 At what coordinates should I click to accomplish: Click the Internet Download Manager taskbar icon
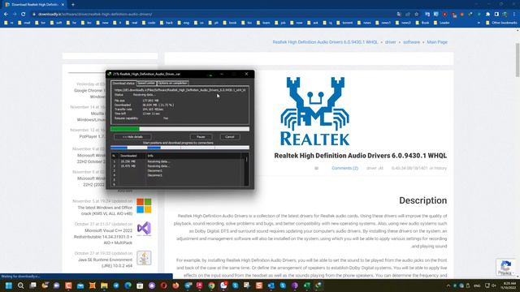(x=318, y=286)
